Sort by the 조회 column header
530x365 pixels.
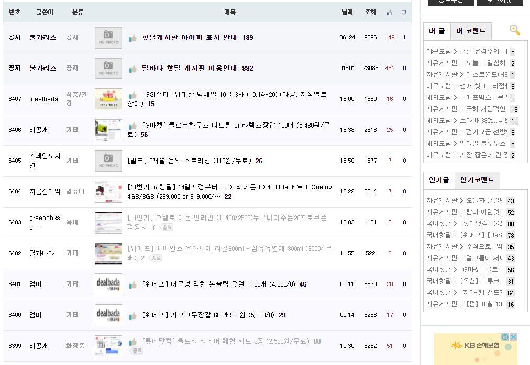coord(370,12)
